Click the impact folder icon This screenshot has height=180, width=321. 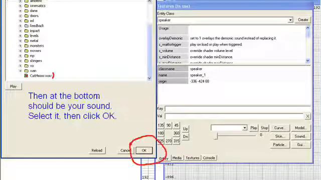(x=27, y=31)
